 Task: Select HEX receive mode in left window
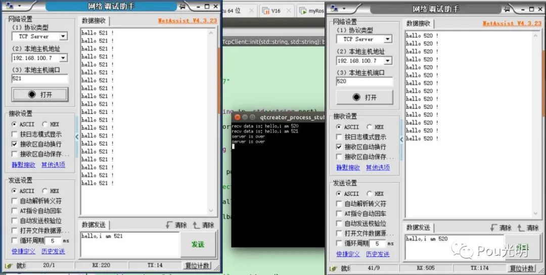[44, 124]
